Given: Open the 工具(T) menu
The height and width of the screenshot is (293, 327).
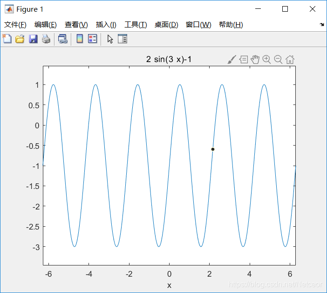Looking at the screenshot, I should (136, 25).
